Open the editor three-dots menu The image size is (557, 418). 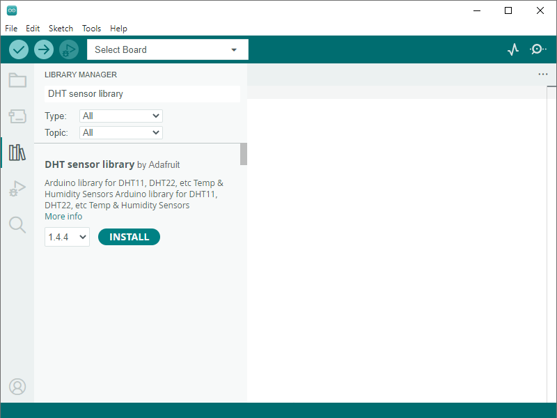543,75
